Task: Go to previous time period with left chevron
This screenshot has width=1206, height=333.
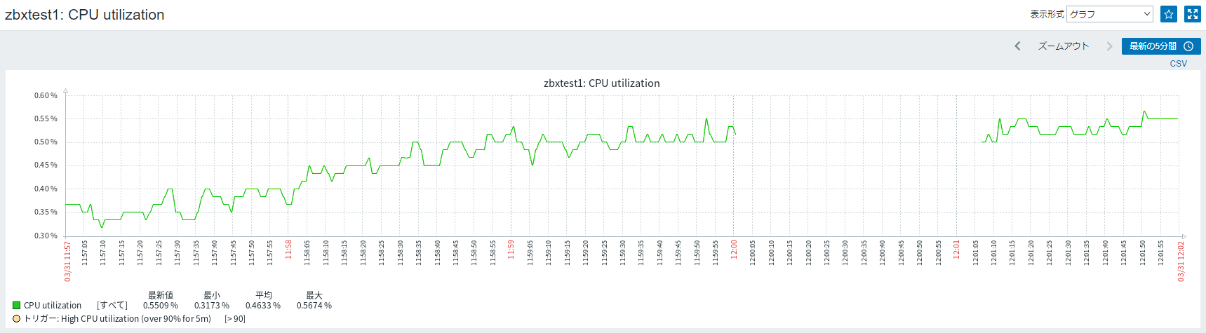Action: pos(1017,46)
